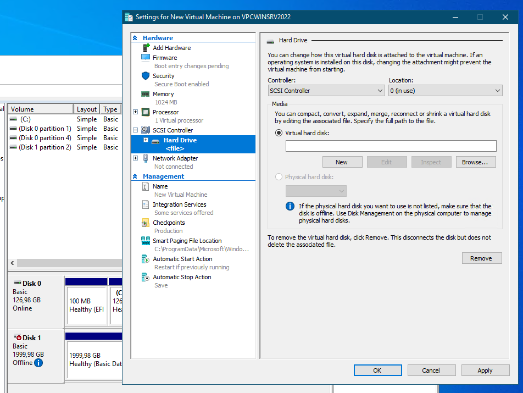Open the physical hard disk dropdown
523x393 pixels.
click(316, 191)
